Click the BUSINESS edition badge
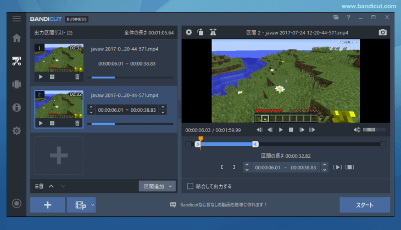Screen dimensions: 401x230 point(77,19)
